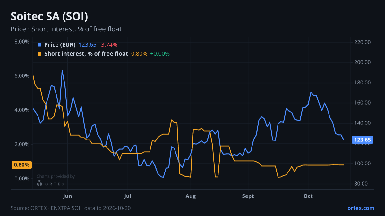Click the Jul label on the time axis

(128, 196)
